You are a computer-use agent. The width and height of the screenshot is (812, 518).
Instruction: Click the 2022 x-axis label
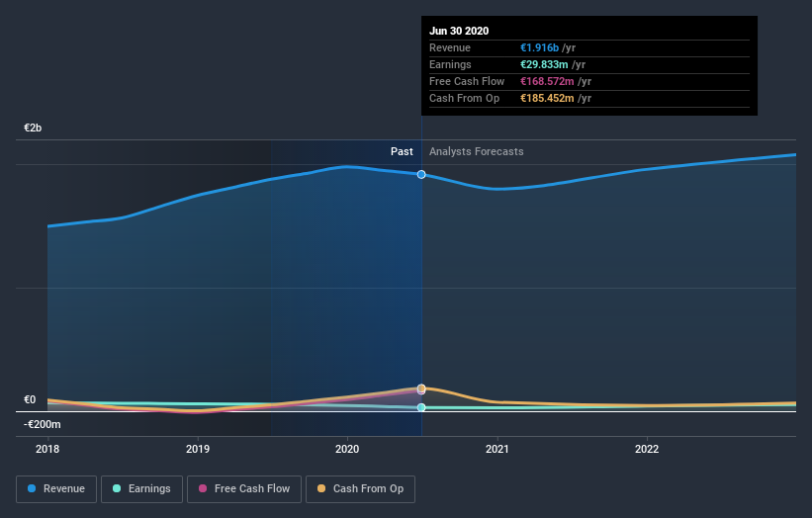[647, 449]
